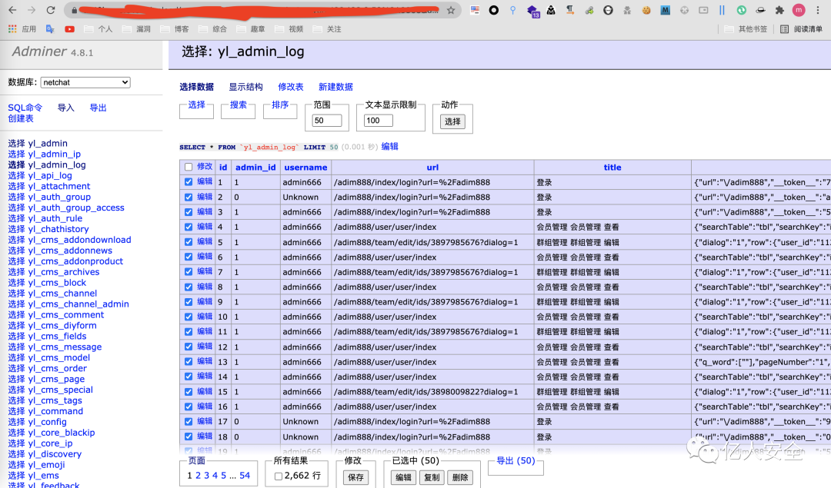
Task: Reload the page with the refresh icon
Action: click(51, 10)
